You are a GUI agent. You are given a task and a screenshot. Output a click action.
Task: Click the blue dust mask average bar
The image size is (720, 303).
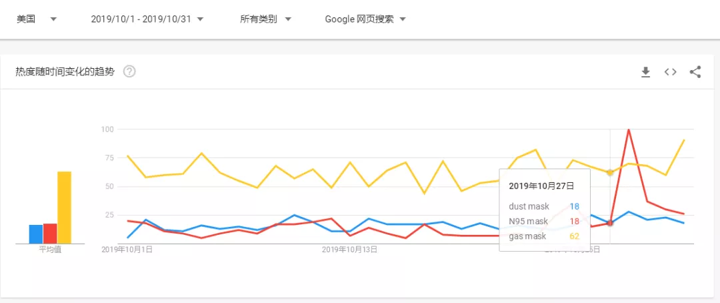(36, 234)
